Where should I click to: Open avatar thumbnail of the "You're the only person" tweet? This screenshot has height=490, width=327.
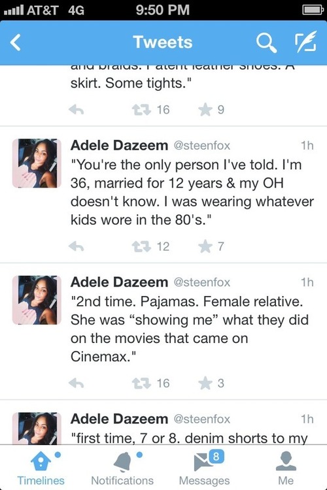point(37,163)
